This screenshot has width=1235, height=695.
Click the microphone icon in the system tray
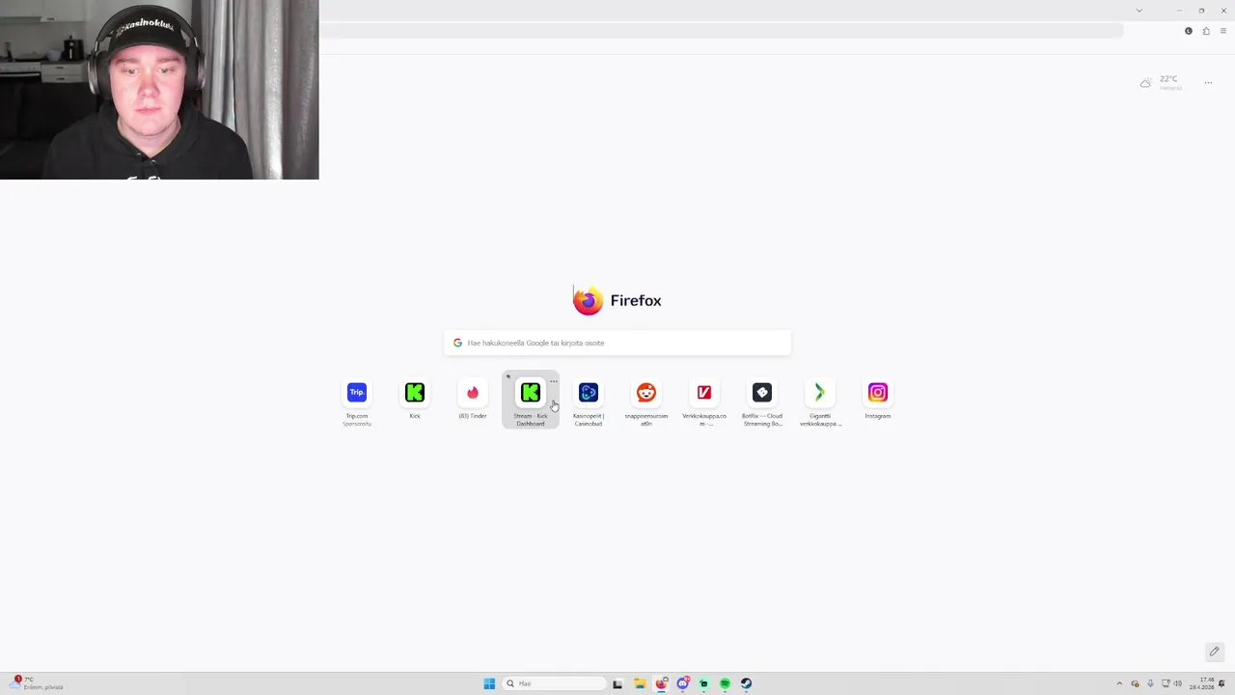pos(1150,683)
